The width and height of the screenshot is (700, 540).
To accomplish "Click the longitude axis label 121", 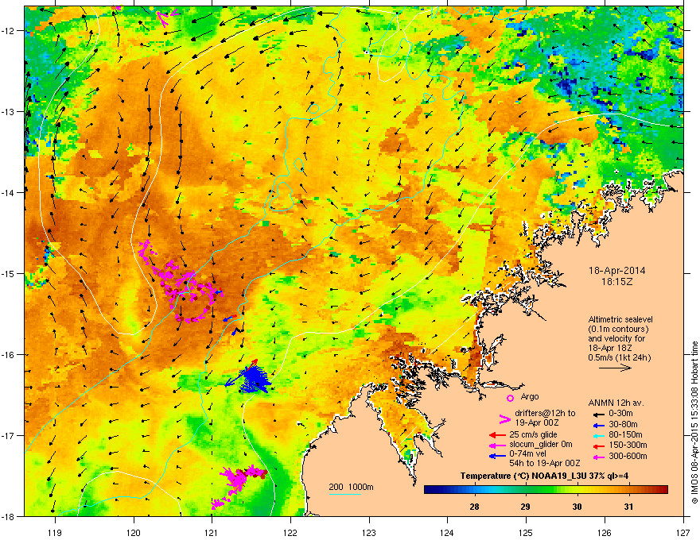I will pos(212,532).
